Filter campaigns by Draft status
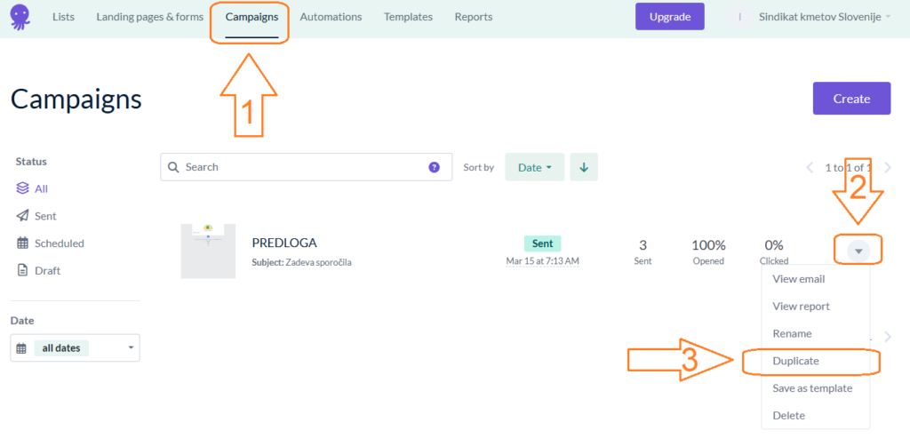Image resolution: width=910 pixels, height=439 pixels. click(47, 270)
